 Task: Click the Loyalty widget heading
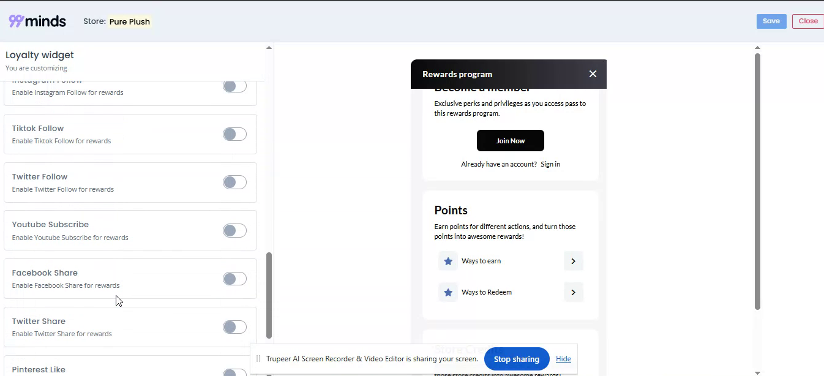click(40, 55)
